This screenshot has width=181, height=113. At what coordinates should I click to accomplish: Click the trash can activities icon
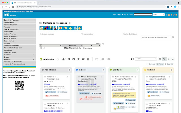(x=88, y=59)
